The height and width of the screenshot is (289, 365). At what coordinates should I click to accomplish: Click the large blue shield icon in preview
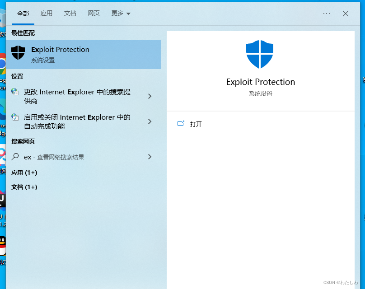(260, 54)
